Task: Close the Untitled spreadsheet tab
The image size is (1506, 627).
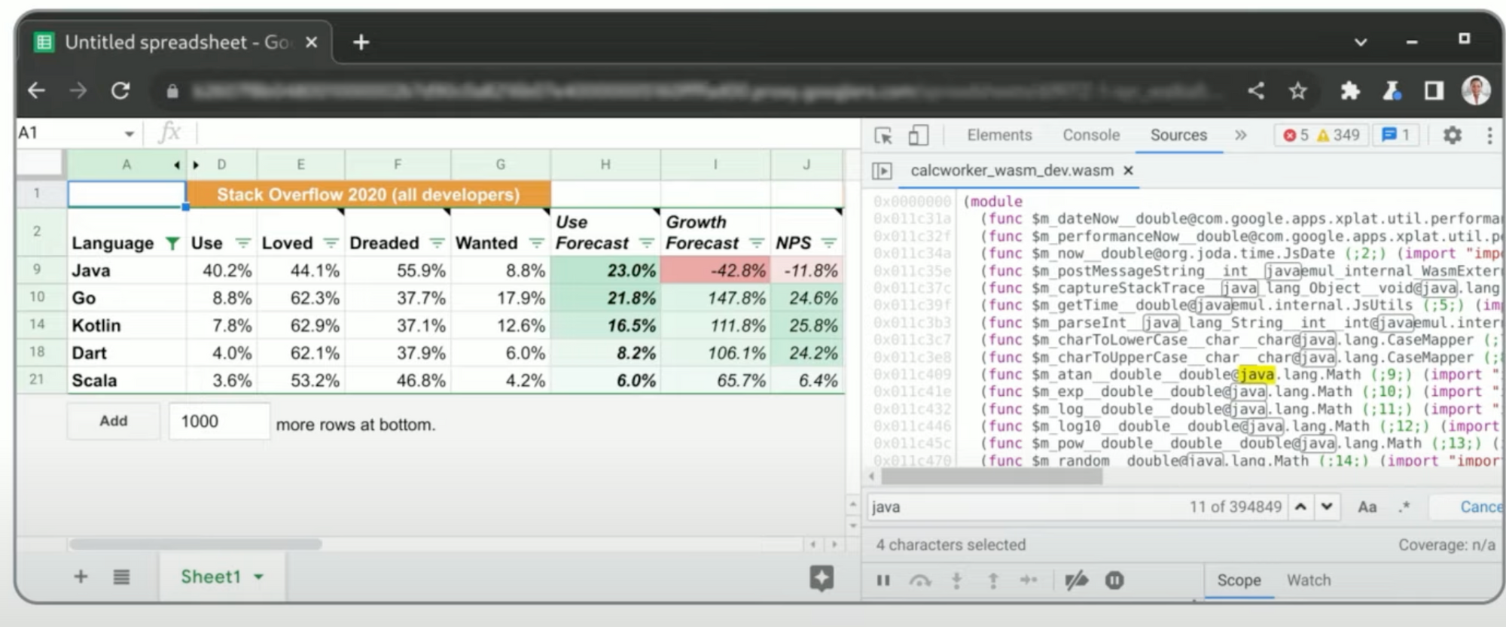Action: 311,42
